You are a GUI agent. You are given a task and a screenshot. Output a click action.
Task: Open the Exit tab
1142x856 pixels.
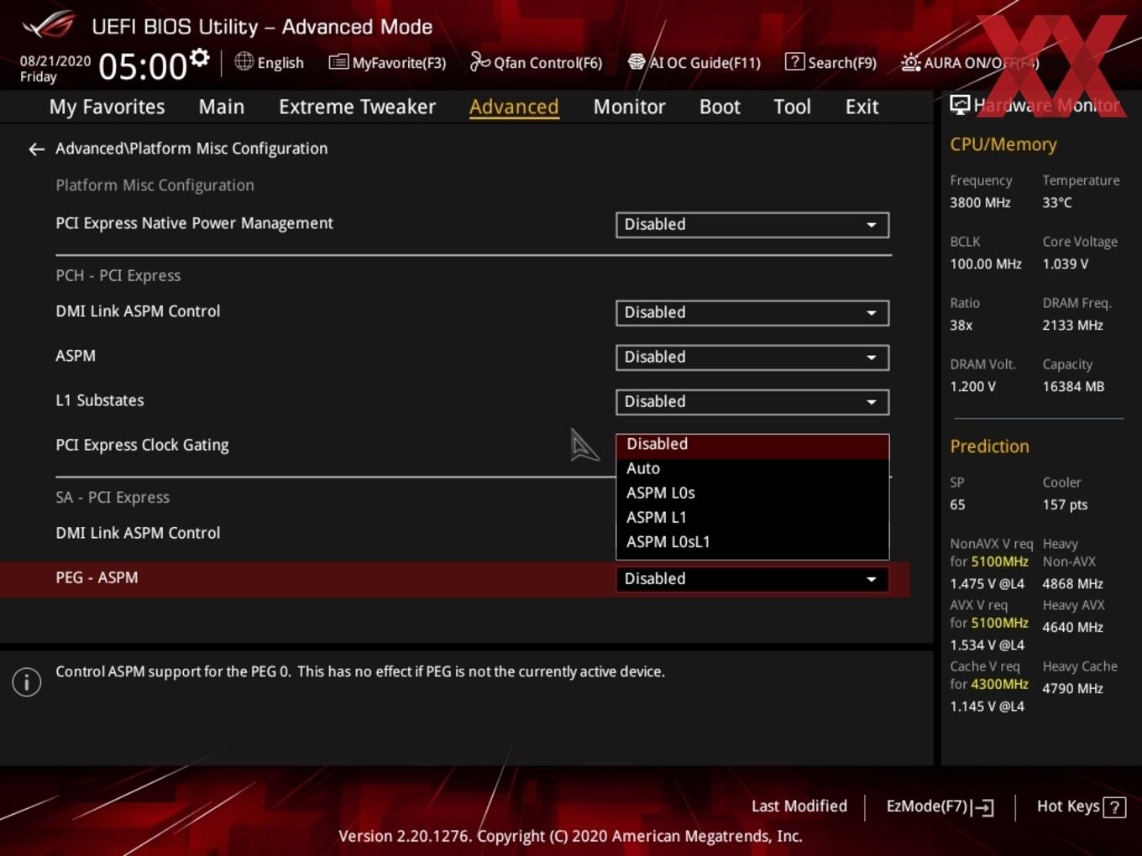coord(862,107)
